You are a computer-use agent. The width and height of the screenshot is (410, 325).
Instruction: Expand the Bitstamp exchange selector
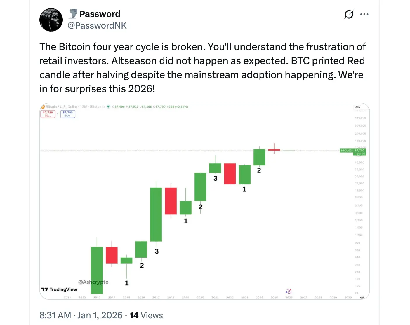(97, 107)
